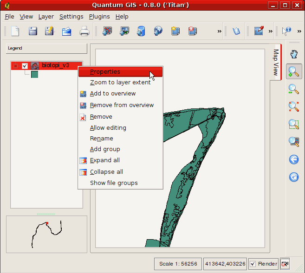Choose Remove in the context menu
This screenshot has height=273, width=305.
120,117
